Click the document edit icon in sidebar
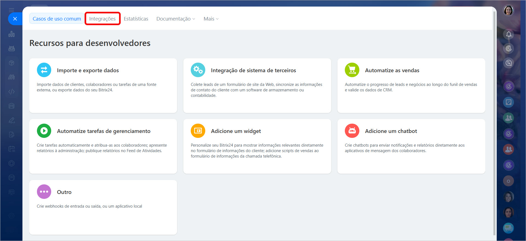 (x=11, y=135)
